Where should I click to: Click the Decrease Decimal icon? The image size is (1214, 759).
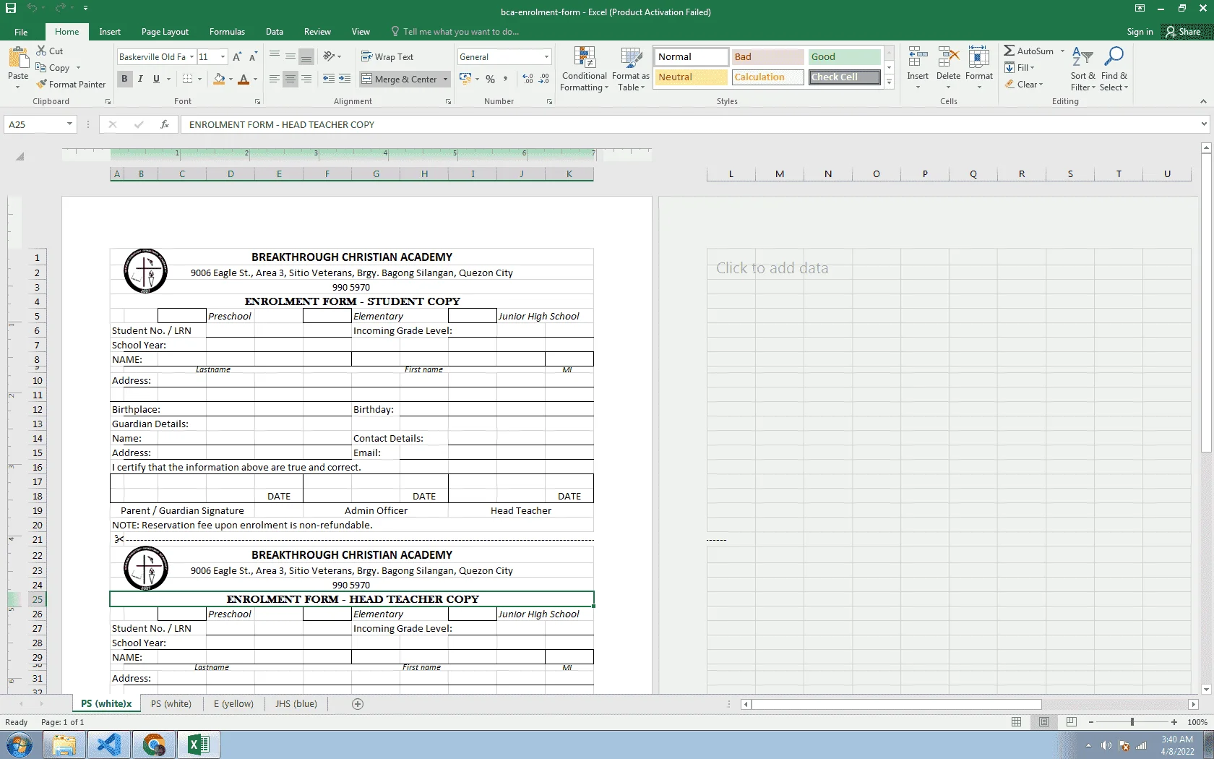click(x=544, y=79)
